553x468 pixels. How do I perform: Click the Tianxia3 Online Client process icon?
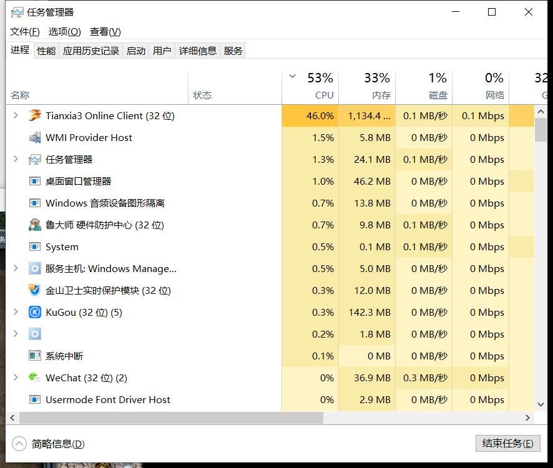click(34, 115)
